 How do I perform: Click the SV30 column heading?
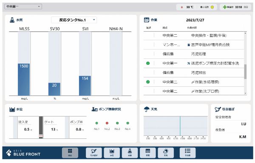(55, 29)
